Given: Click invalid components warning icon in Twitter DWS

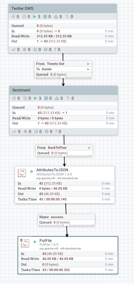Looking at the screenshot, I should pyautogui.click(x=56, y=17).
